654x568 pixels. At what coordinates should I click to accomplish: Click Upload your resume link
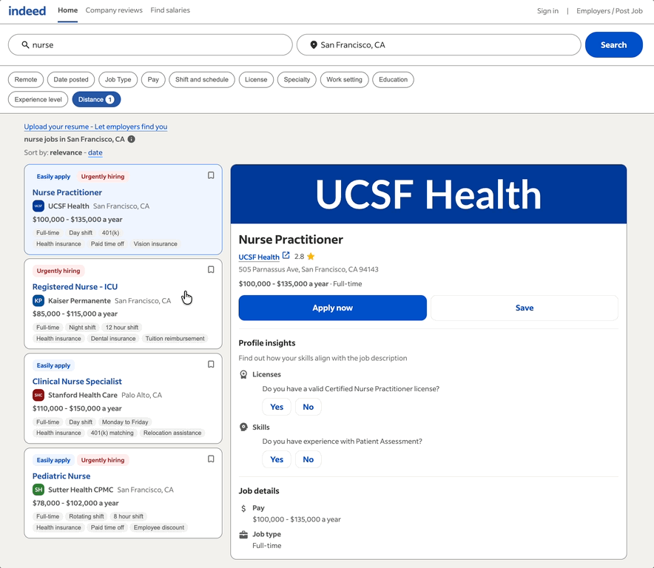coord(95,126)
